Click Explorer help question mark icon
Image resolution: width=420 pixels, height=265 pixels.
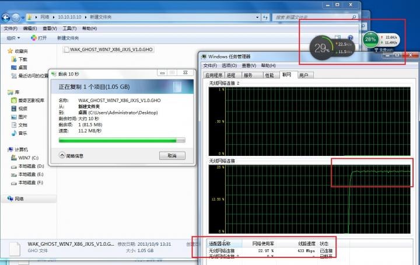(x=351, y=38)
